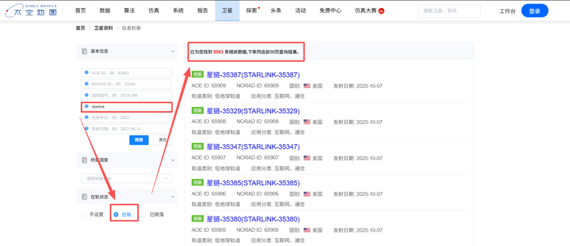Go to the 仿真 menu item
Screen dimensions: 570x246
point(154,11)
